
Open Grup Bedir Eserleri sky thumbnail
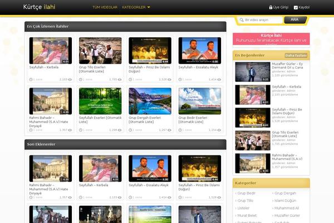pyautogui.click(x=200, y=101)
